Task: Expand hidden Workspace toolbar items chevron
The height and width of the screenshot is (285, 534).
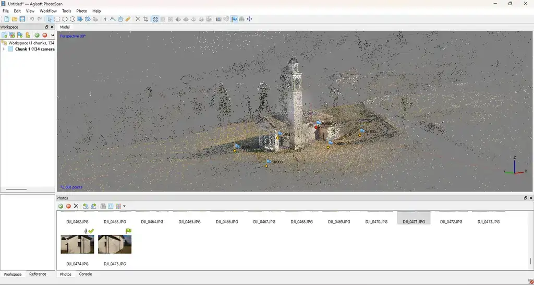Action: click(x=52, y=35)
